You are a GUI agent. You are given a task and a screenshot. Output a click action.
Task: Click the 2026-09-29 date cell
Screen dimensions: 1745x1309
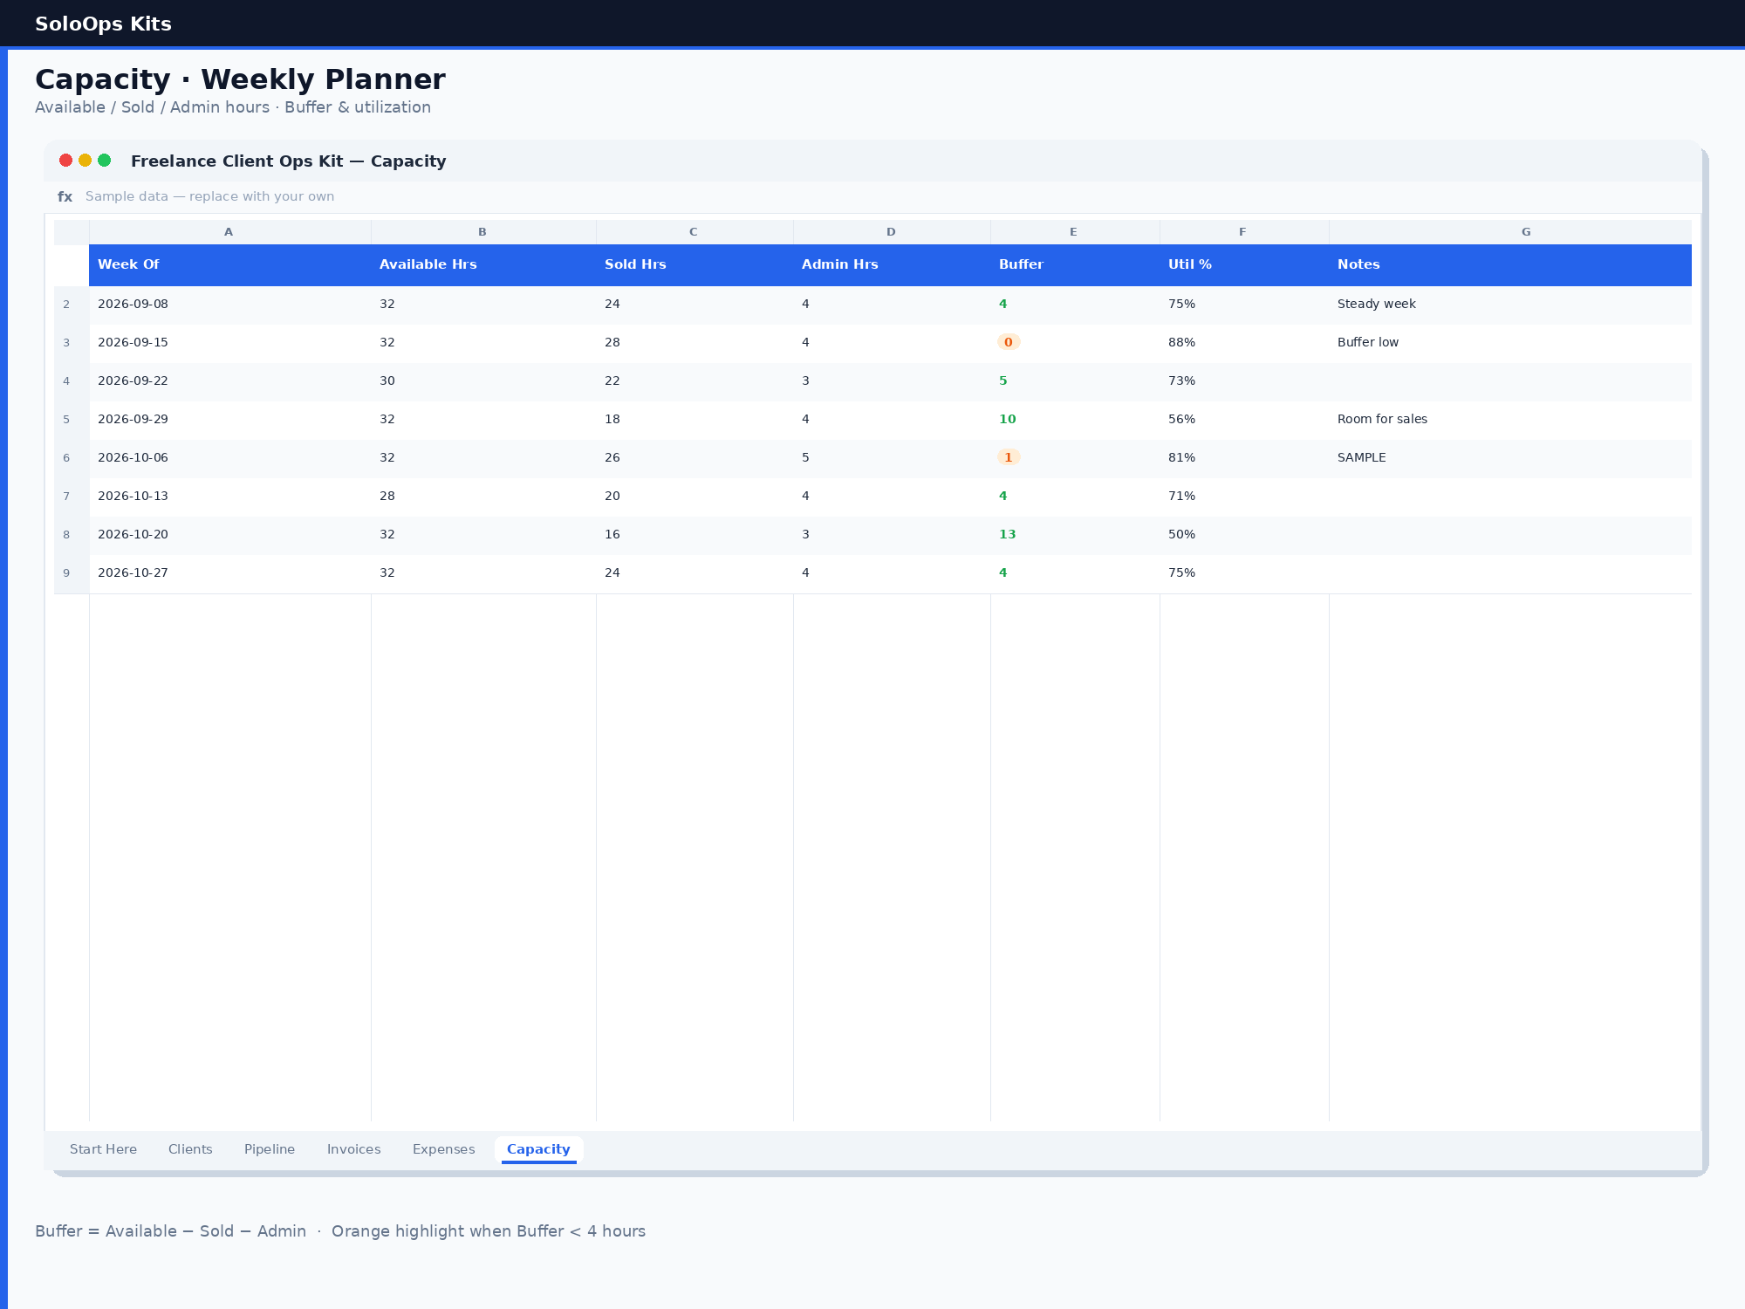(229, 420)
